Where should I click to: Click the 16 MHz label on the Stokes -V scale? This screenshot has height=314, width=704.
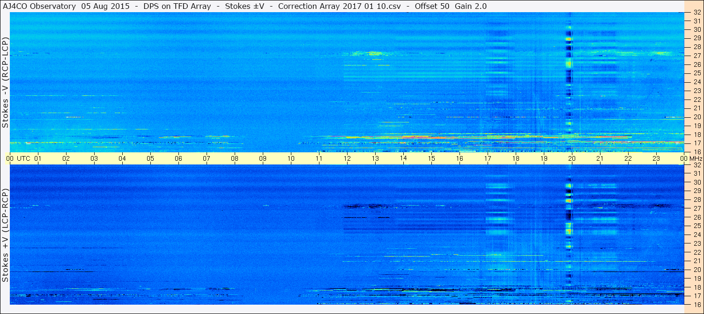click(697, 151)
